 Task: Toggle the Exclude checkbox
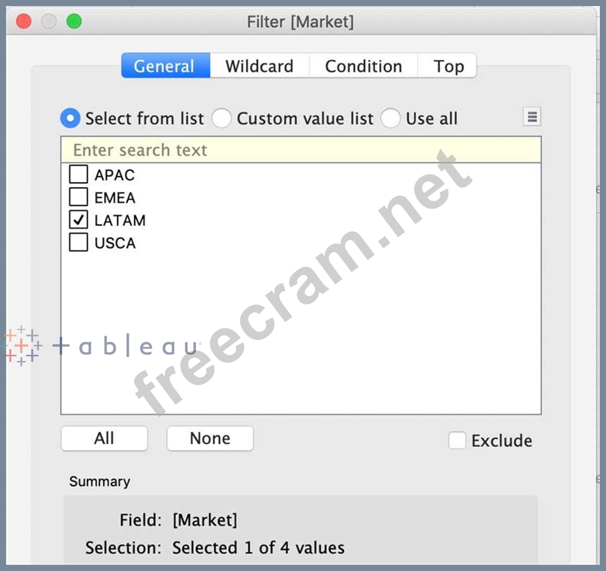pyautogui.click(x=457, y=440)
